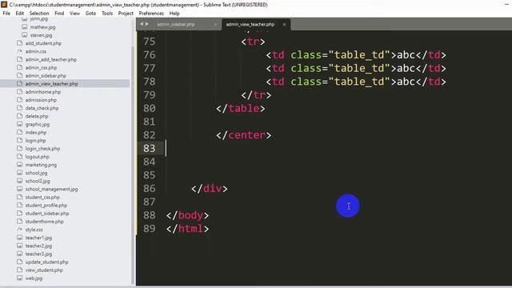Click the file icon beside login_check.php
512x288 pixels.
click(19, 149)
